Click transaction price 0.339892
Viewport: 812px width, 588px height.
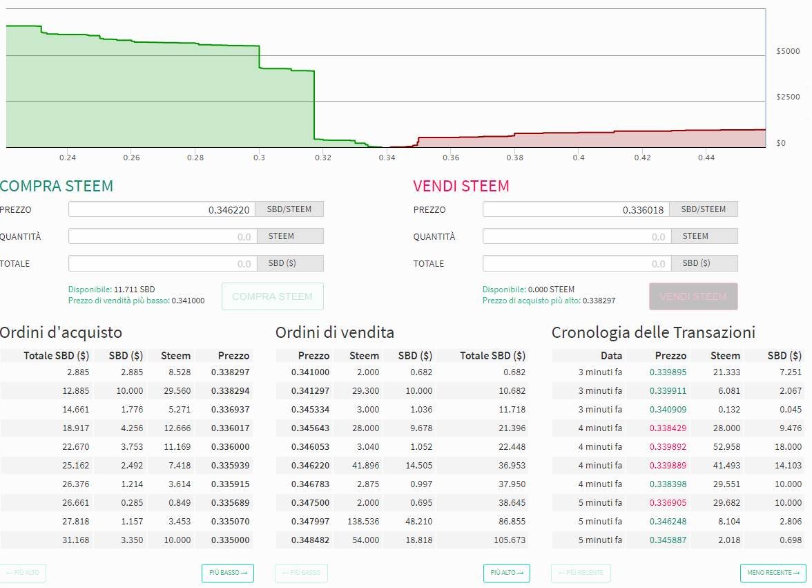point(668,446)
